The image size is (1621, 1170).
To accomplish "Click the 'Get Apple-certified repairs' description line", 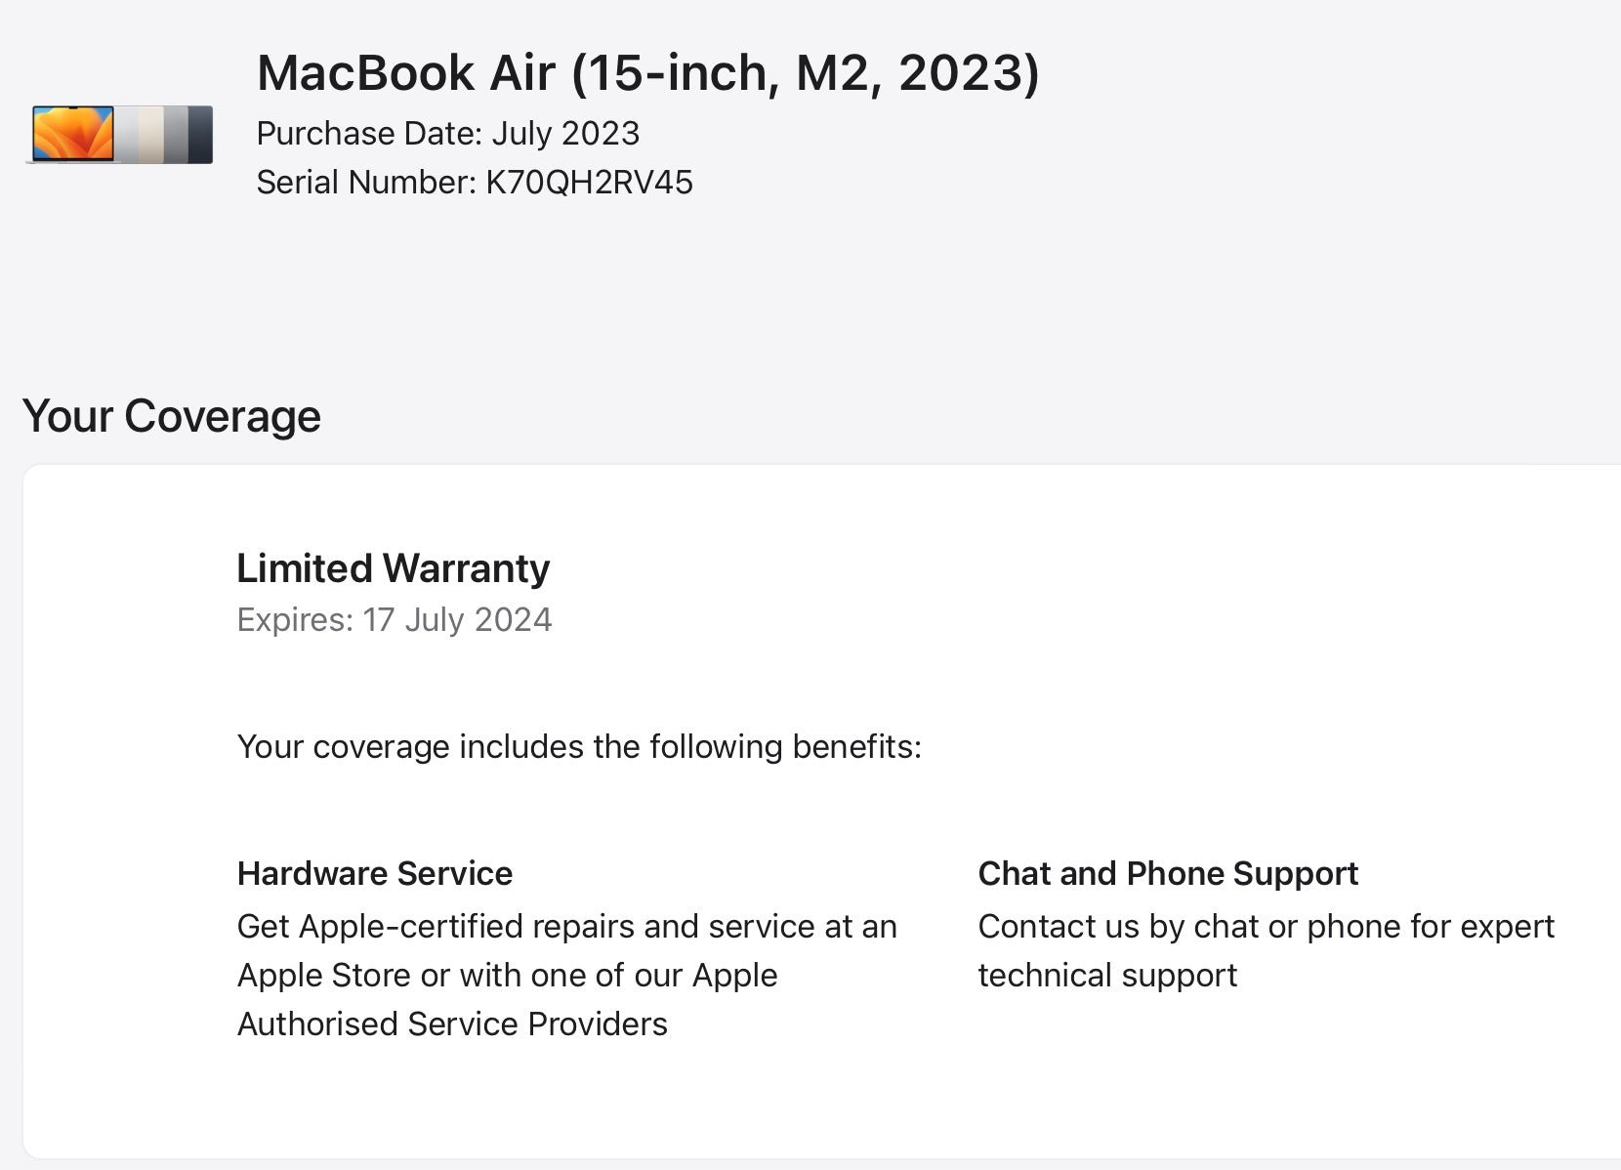I will (566, 926).
